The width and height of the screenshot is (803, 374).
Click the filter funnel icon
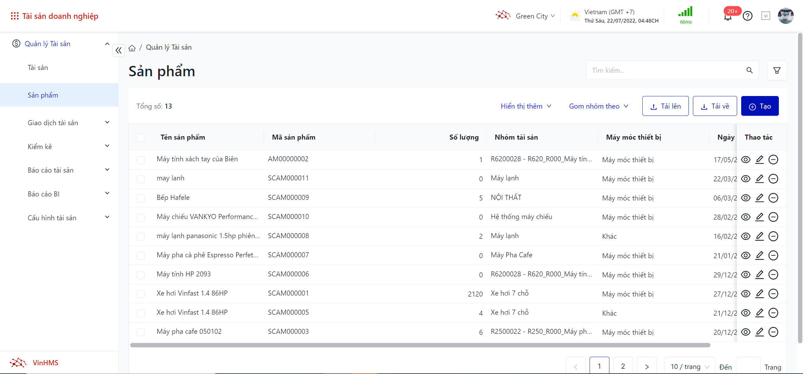pyautogui.click(x=777, y=71)
